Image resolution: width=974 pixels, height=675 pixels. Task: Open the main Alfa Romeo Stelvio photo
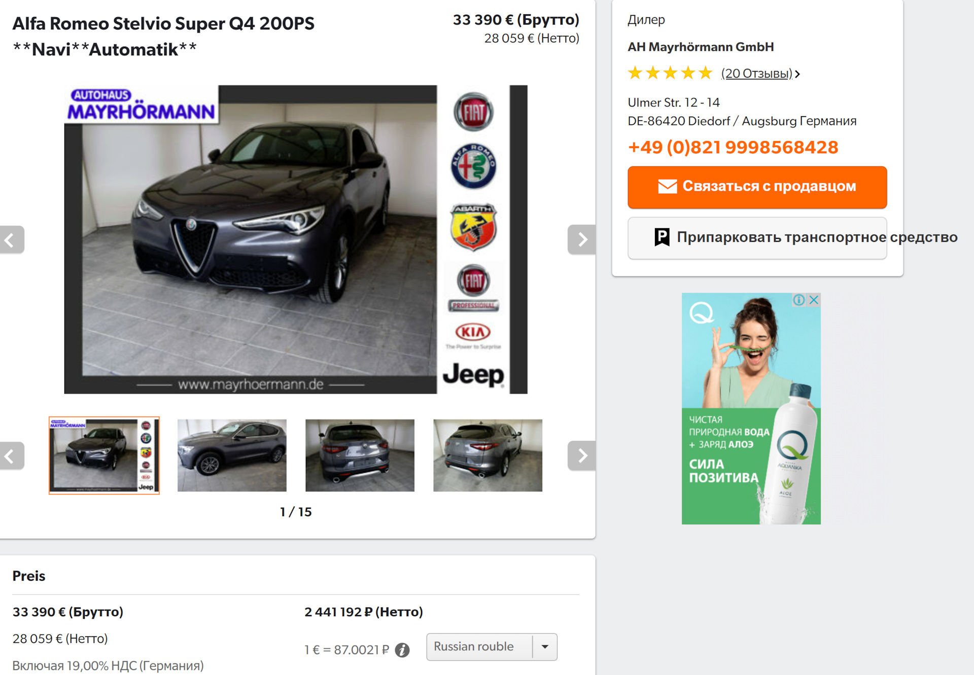click(x=296, y=239)
